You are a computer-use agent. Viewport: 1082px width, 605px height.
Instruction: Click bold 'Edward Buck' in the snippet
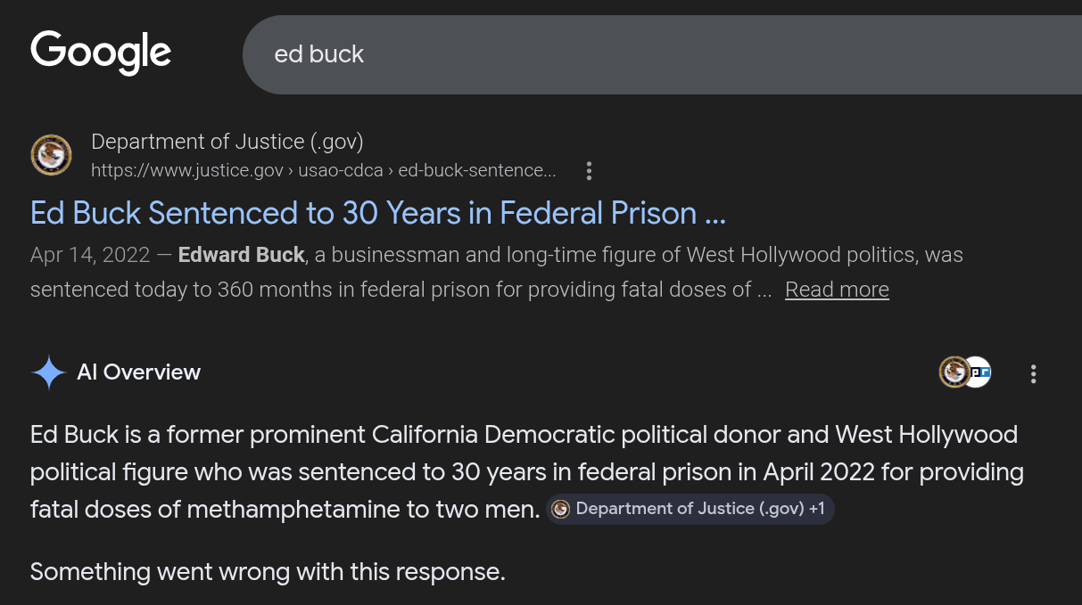coord(241,255)
